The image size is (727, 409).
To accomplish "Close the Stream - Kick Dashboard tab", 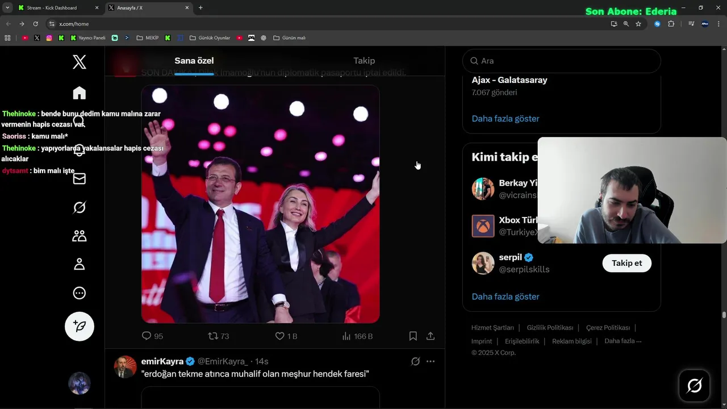I will click(97, 8).
